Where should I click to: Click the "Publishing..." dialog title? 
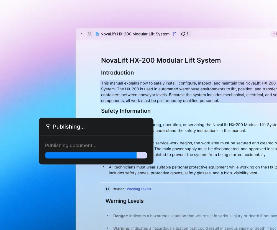coord(69,127)
